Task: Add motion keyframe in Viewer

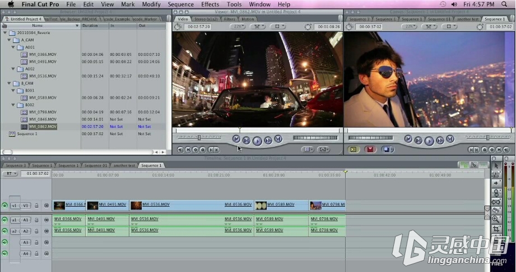Action: pos(196,150)
